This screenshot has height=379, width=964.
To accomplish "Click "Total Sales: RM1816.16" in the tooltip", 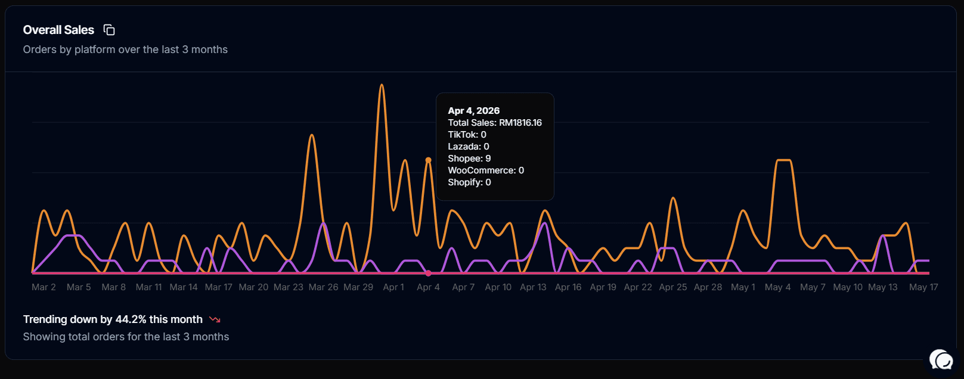I will click(x=495, y=123).
